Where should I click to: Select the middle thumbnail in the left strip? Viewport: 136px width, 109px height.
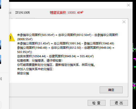1,45
